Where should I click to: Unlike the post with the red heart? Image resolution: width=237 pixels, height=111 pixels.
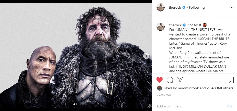coord(160,80)
